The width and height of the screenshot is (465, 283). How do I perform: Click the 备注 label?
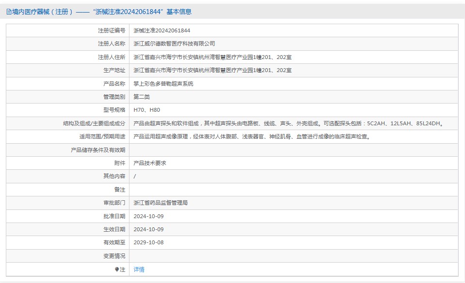click(x=119, y=190)
